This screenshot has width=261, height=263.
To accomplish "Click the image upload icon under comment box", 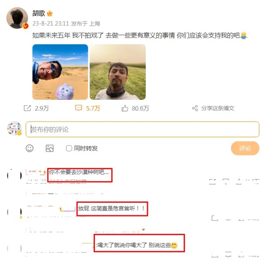I will pos(50,148).
